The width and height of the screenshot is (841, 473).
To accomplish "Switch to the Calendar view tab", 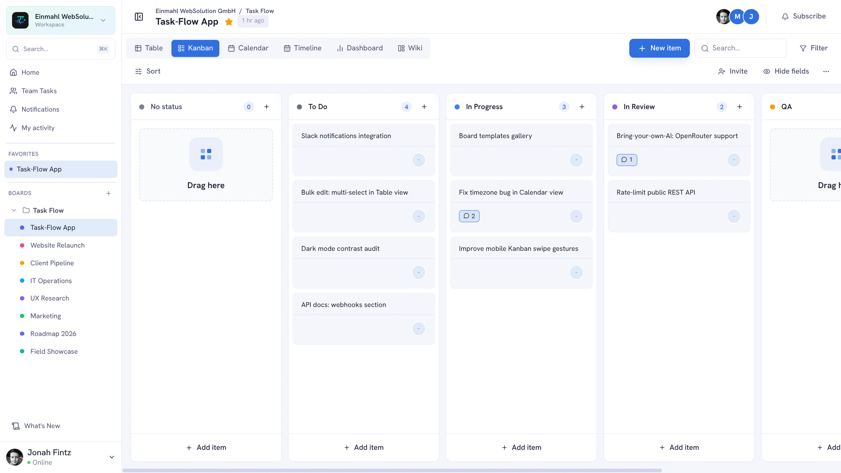I will tap(248, 48).
